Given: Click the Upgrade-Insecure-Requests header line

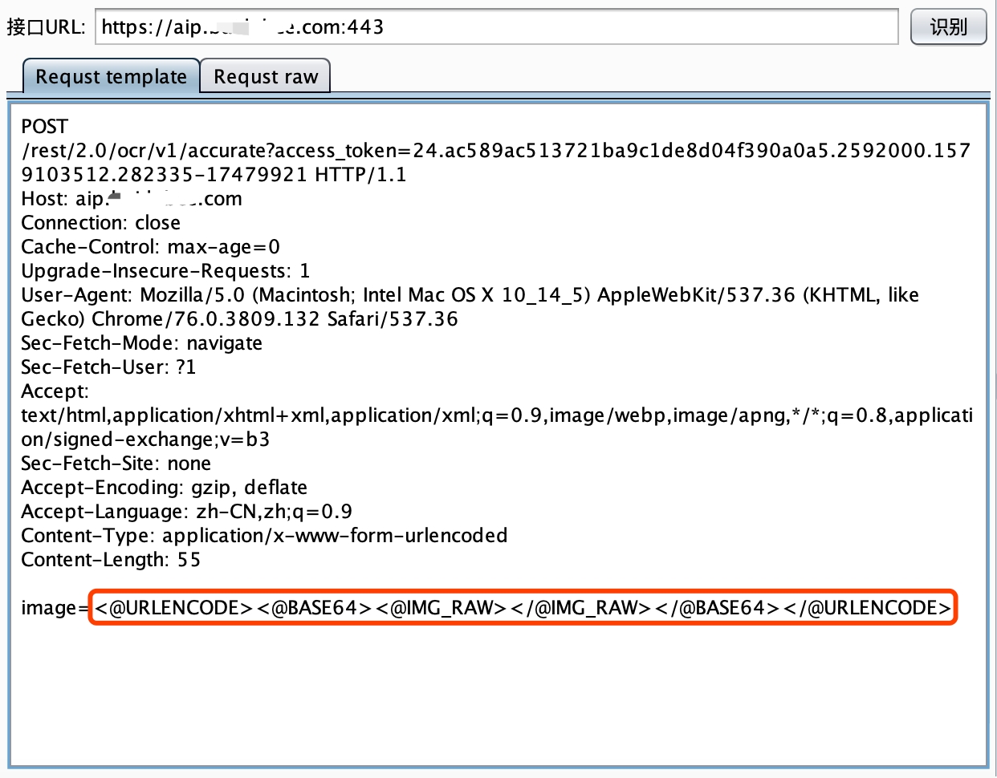Looking at the screenshot, I should point(165,271).
